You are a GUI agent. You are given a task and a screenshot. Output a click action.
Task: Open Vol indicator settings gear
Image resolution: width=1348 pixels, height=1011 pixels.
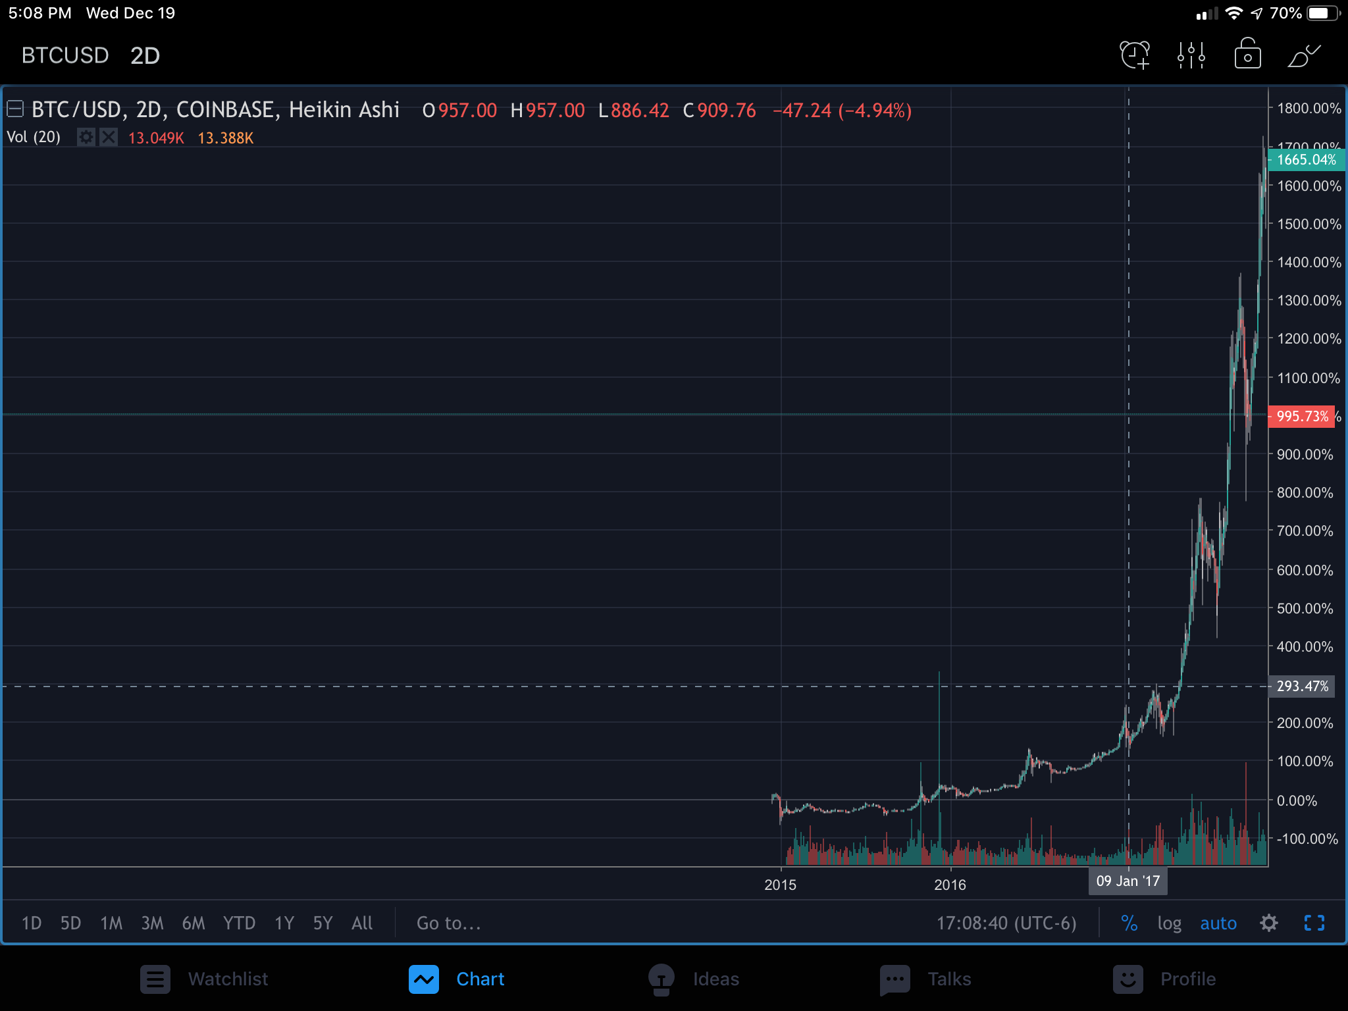click(x=86, y=137)
